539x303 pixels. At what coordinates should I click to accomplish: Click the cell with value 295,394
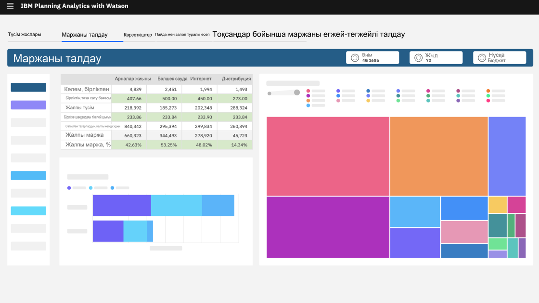coord(164,126)
